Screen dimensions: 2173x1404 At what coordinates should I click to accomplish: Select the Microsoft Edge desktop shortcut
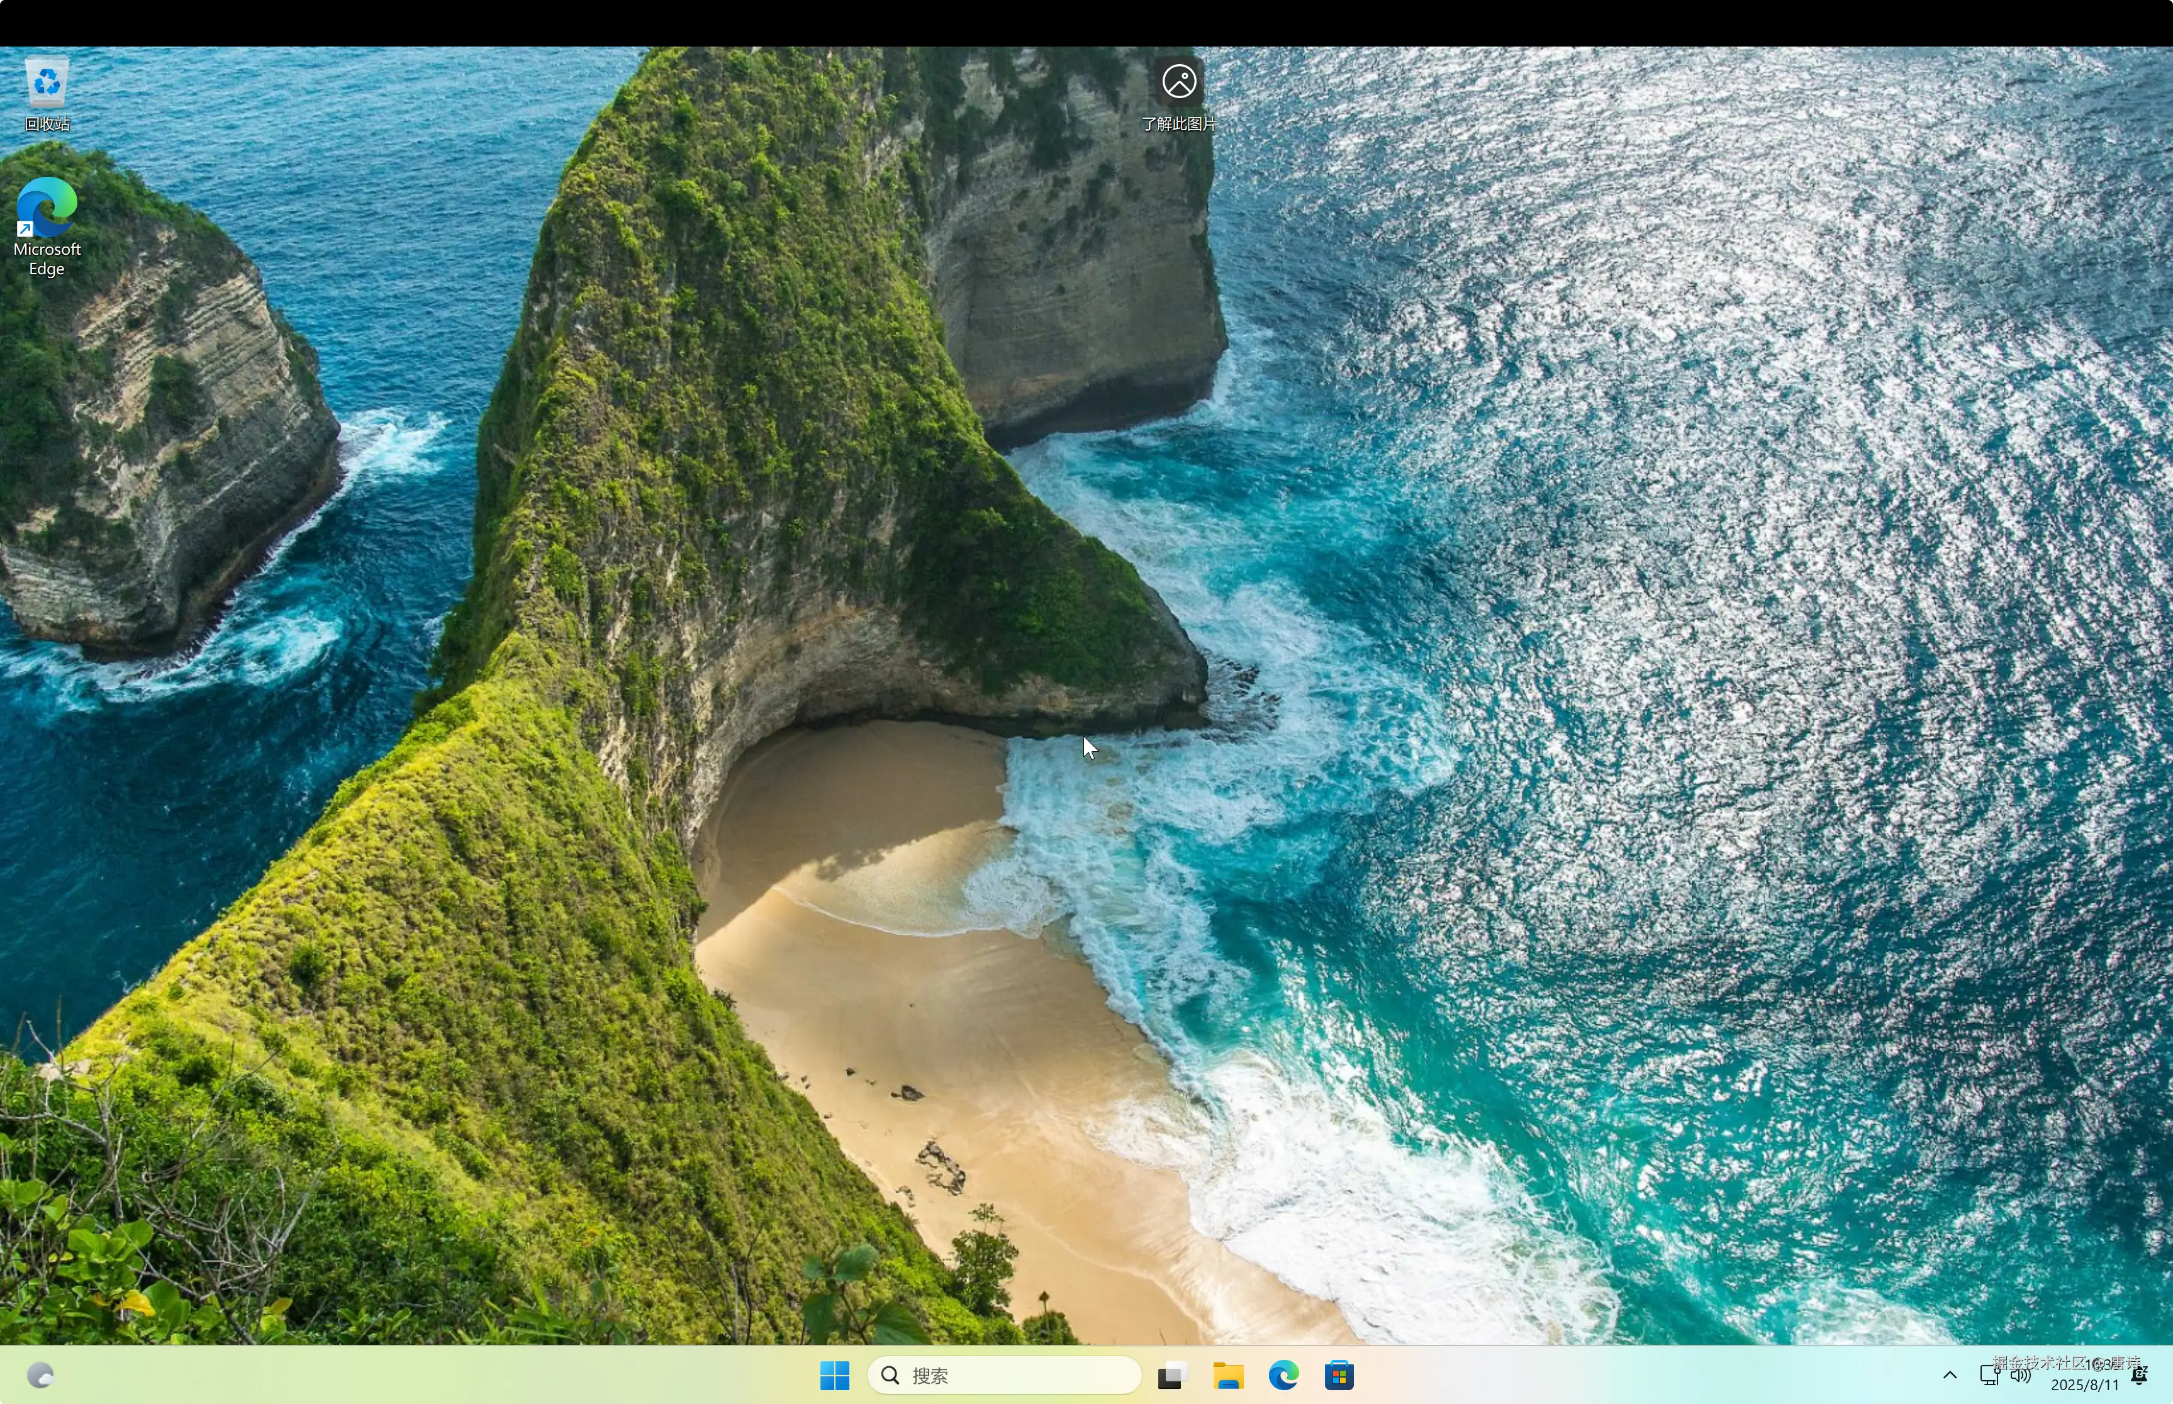(x=47, y=208)
